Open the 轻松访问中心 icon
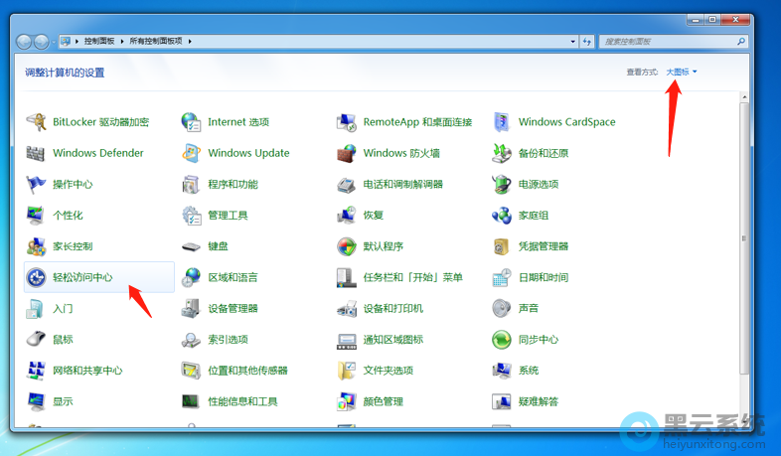The image size is (781, 456). click(37, 277)
